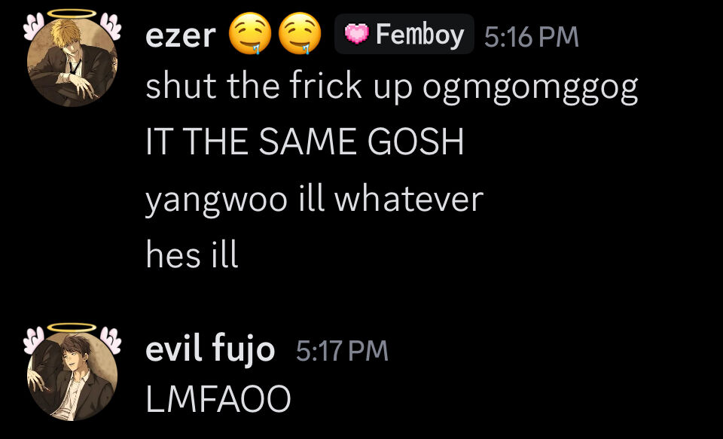Open evil fujo's profile avatar

pyautogui.click(x=72, y=376)
